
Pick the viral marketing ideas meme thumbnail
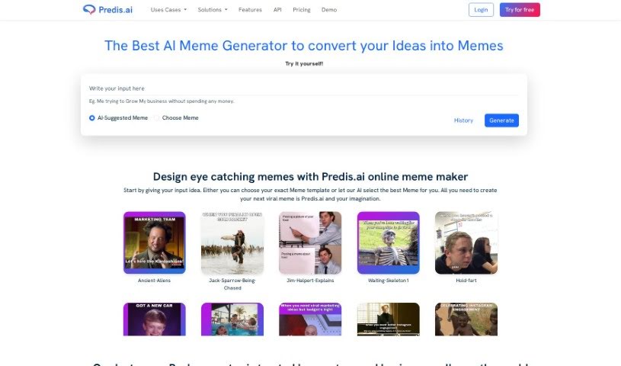pos(310,319)
